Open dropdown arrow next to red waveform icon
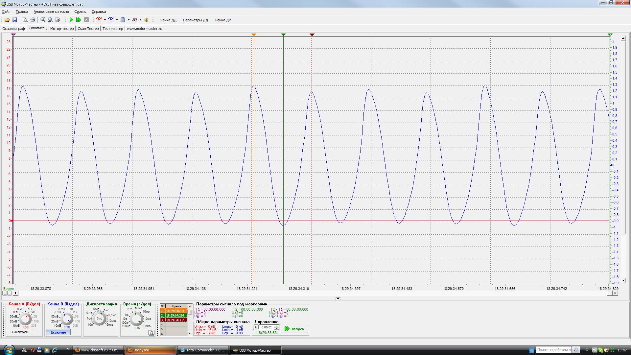 [105, 20]
